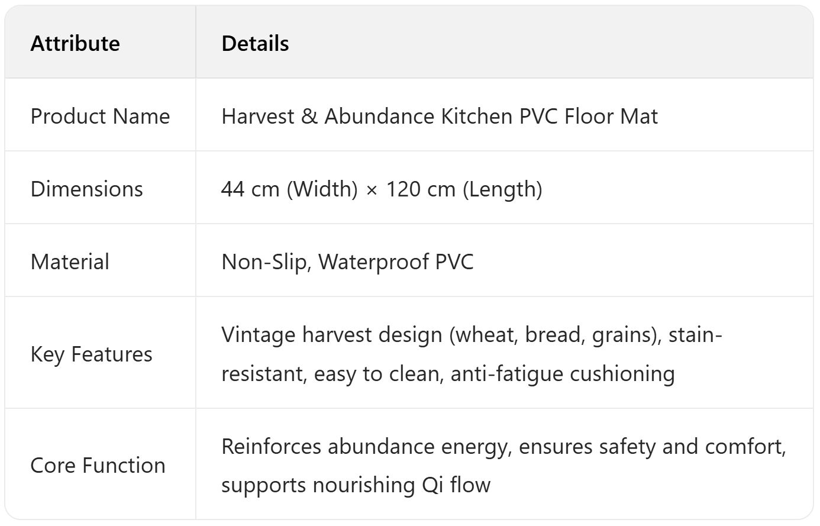Click the "Reinforces abundance energy" phrase
Viewport: 820px width, 526px height.
click(x=365, y=446)
